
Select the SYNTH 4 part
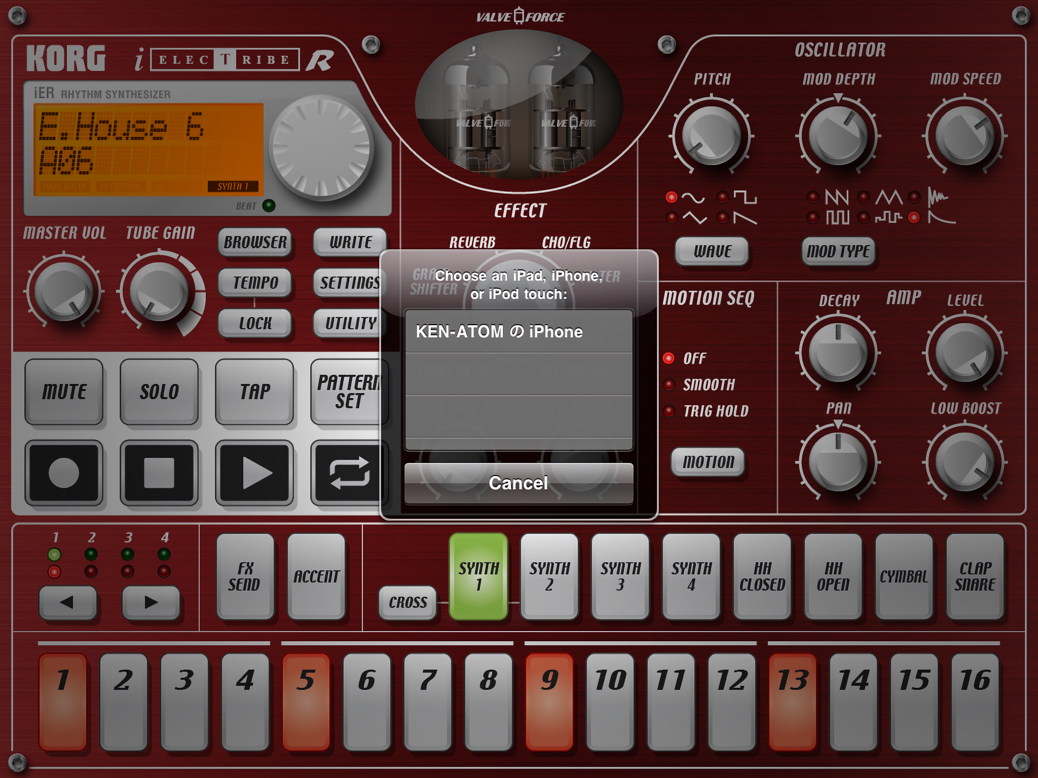[x=691, y=576]
